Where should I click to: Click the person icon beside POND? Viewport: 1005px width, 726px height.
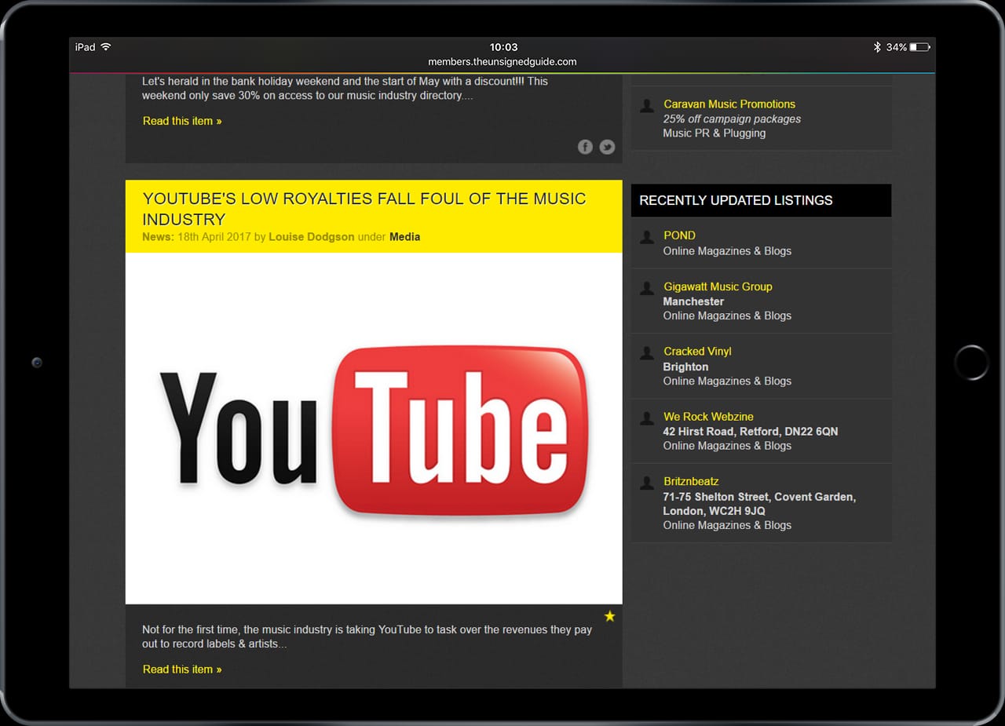pyautogui.click(x=647, y=236)
